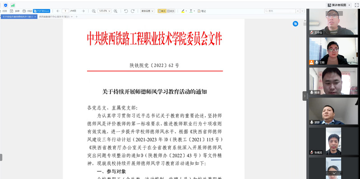
Task: Click the red header 中共陕西铁路工程职业技术学院委员会文件
Action: pyautogui.click(x=155, y=39)
